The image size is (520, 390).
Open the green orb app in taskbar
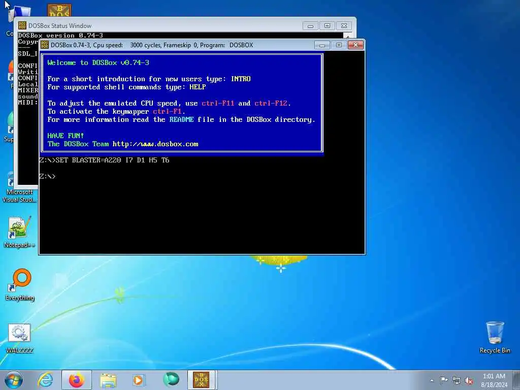(171, 379)
